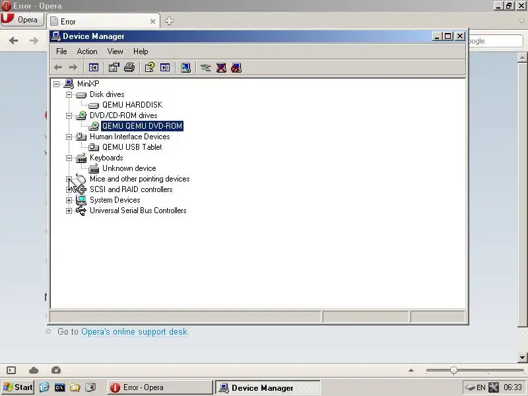The width and height of the screenshot is (528, 396).
Task: Click the Opera back navigation arrow
Action: (13, 41)
